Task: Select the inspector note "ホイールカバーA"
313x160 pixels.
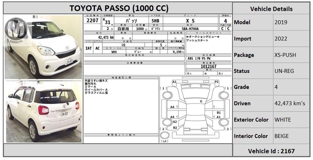Action: point(96,90)
